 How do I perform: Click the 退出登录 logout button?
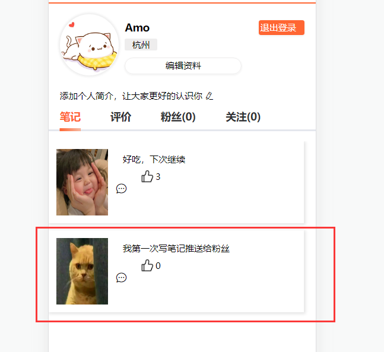pos(281,28)
